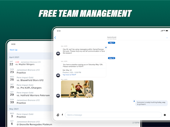This screenshot has width=170, height=127.
Task: Open the three-dot more options menu
Action: pyautogui.click(x=167, y=38)
